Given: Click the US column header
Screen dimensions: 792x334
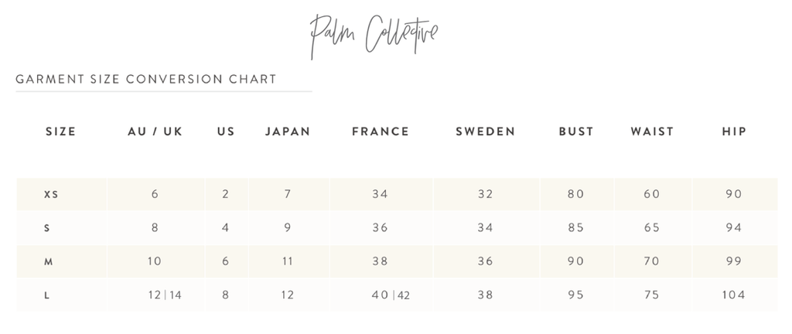Looking at the screenshot, I should pos(226,131).
